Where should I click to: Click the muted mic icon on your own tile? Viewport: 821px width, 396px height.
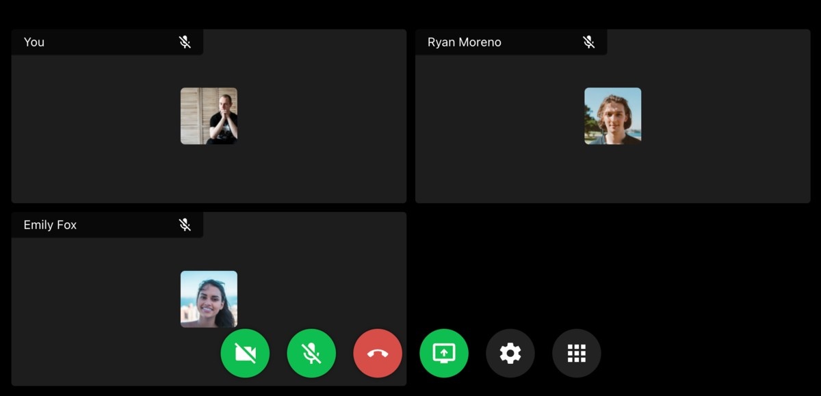185,42
